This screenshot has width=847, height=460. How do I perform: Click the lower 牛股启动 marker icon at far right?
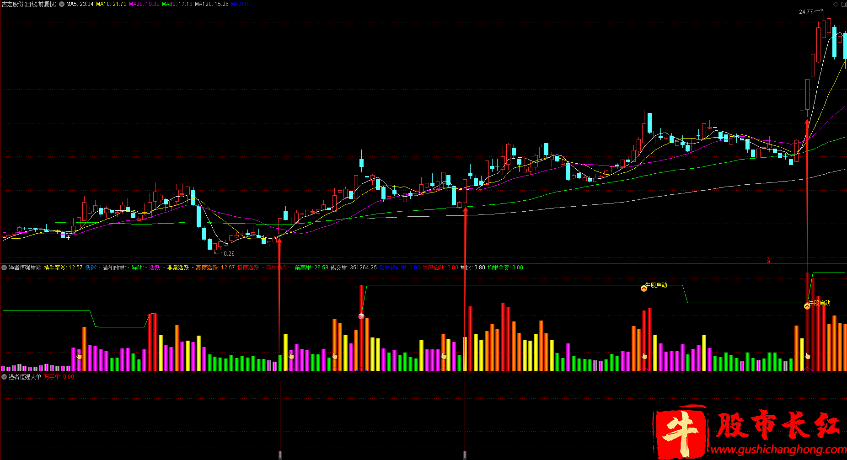click(x=807, y=306)
